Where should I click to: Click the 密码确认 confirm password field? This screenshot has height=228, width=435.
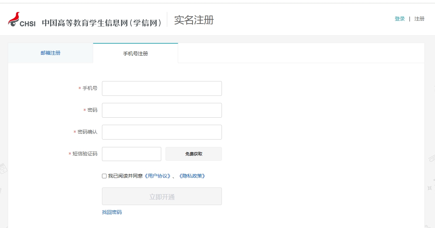tap(162, 132)
